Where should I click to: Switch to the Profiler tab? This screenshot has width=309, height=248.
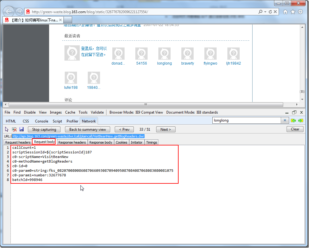click(72, 121)
